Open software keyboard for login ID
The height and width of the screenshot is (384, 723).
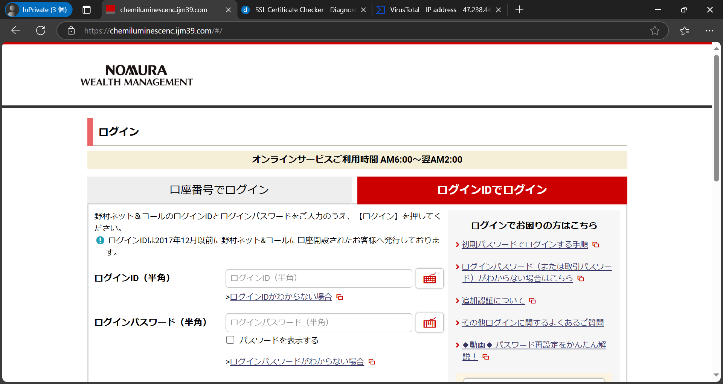tap(430, 278)
